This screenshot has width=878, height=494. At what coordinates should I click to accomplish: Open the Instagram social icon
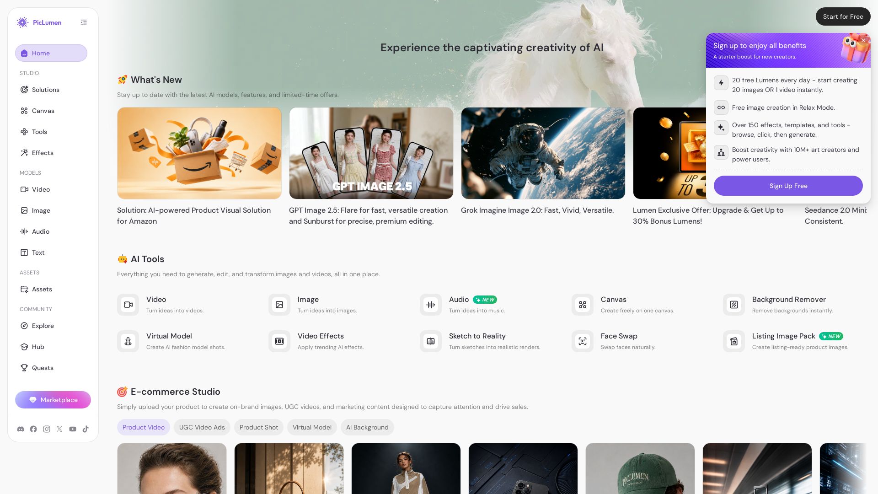tap(47, 429)
